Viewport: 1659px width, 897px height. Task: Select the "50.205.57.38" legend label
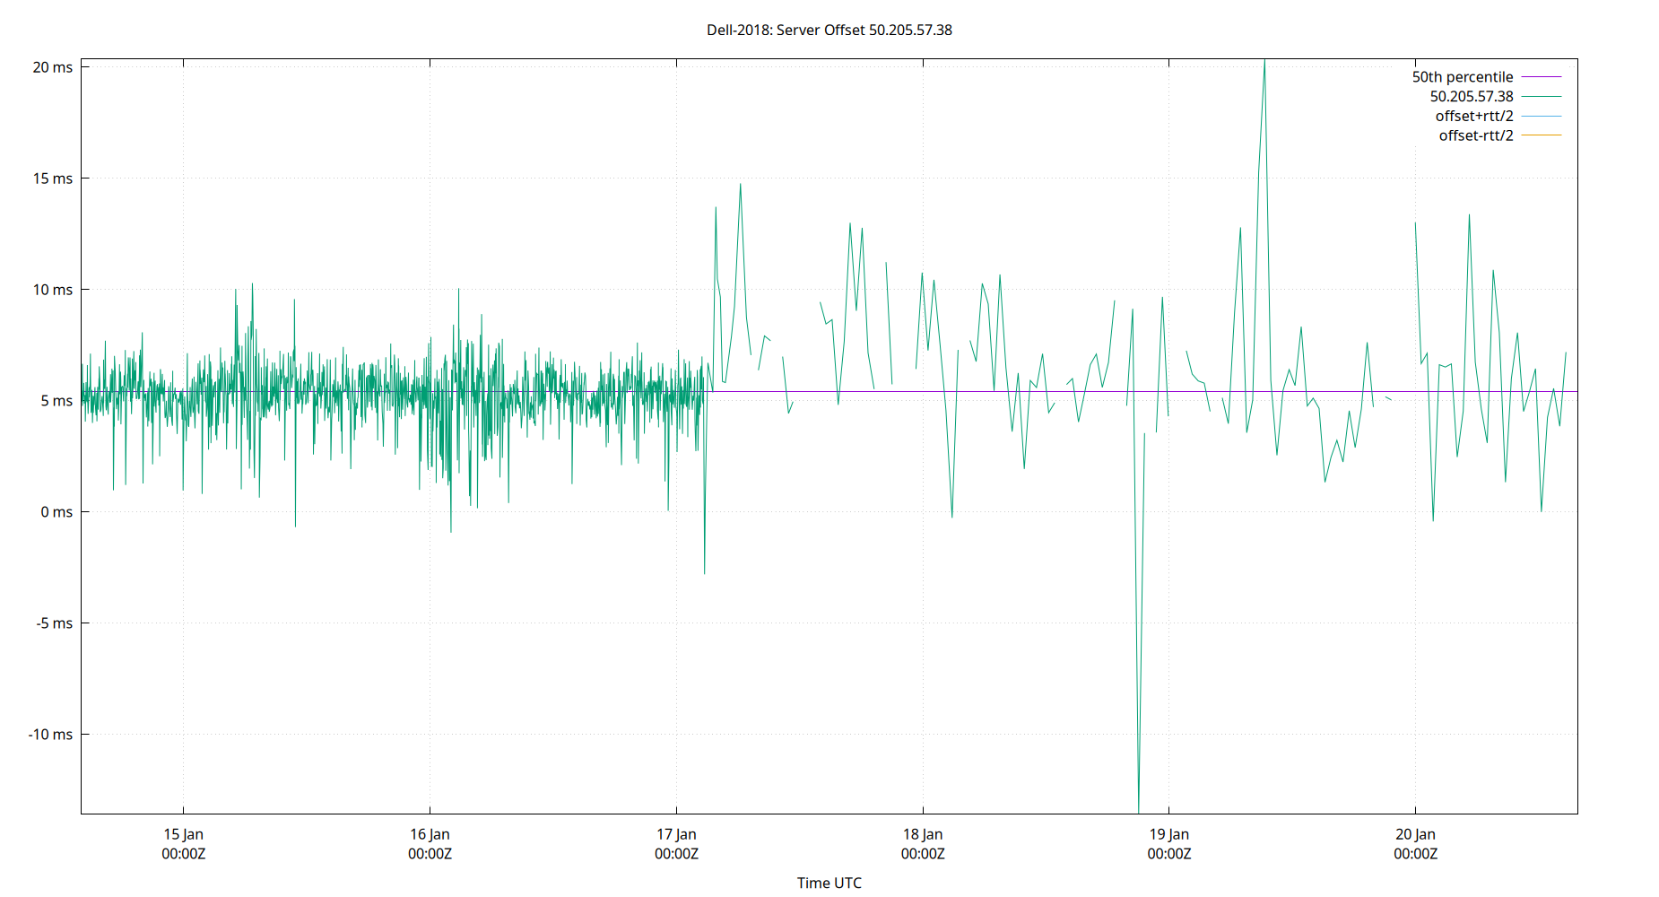tap(1472, 96)
